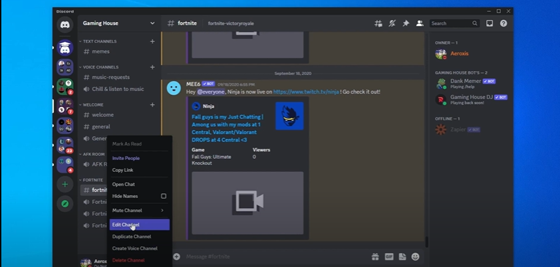Click MEE6 bot avatar

click(174, 88)
